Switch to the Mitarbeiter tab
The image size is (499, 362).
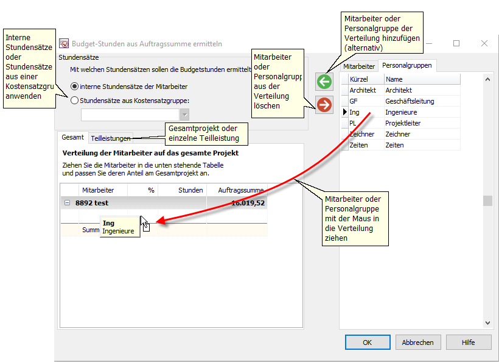coord(358,66)
